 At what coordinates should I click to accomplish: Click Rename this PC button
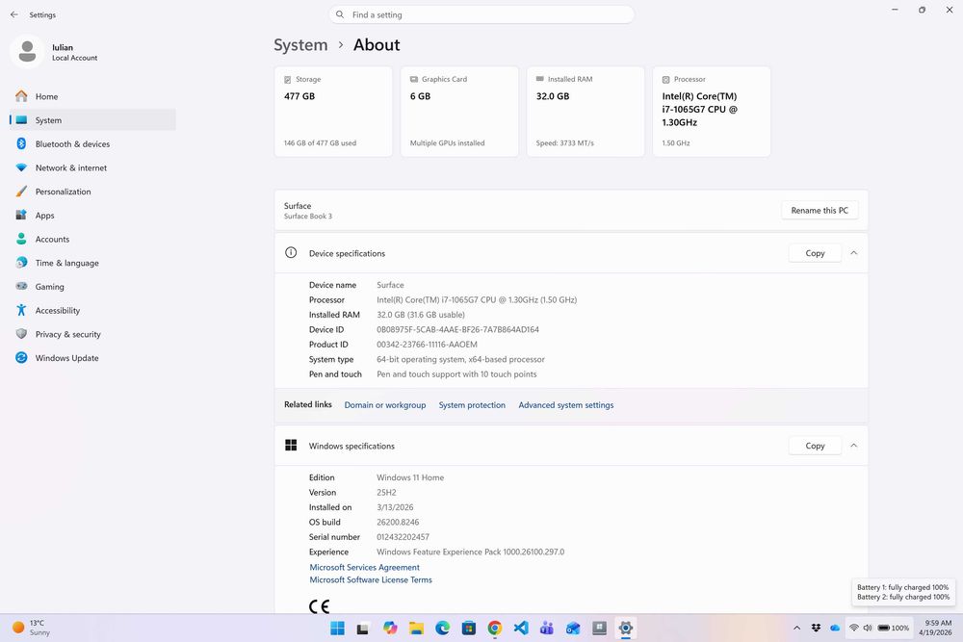pyautogui.click(x=820, y=211)
